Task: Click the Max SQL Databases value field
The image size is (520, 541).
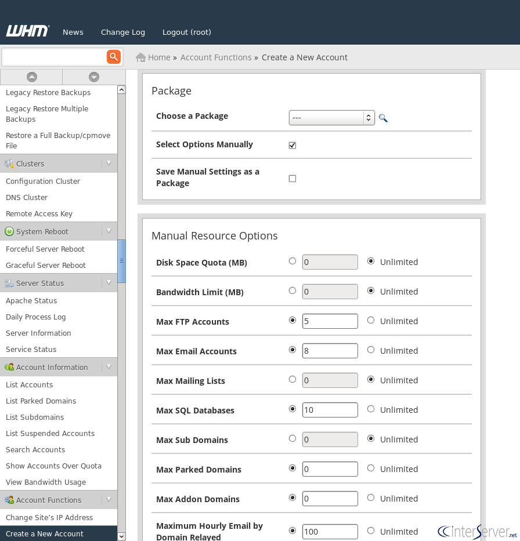Action: (330, 410)
